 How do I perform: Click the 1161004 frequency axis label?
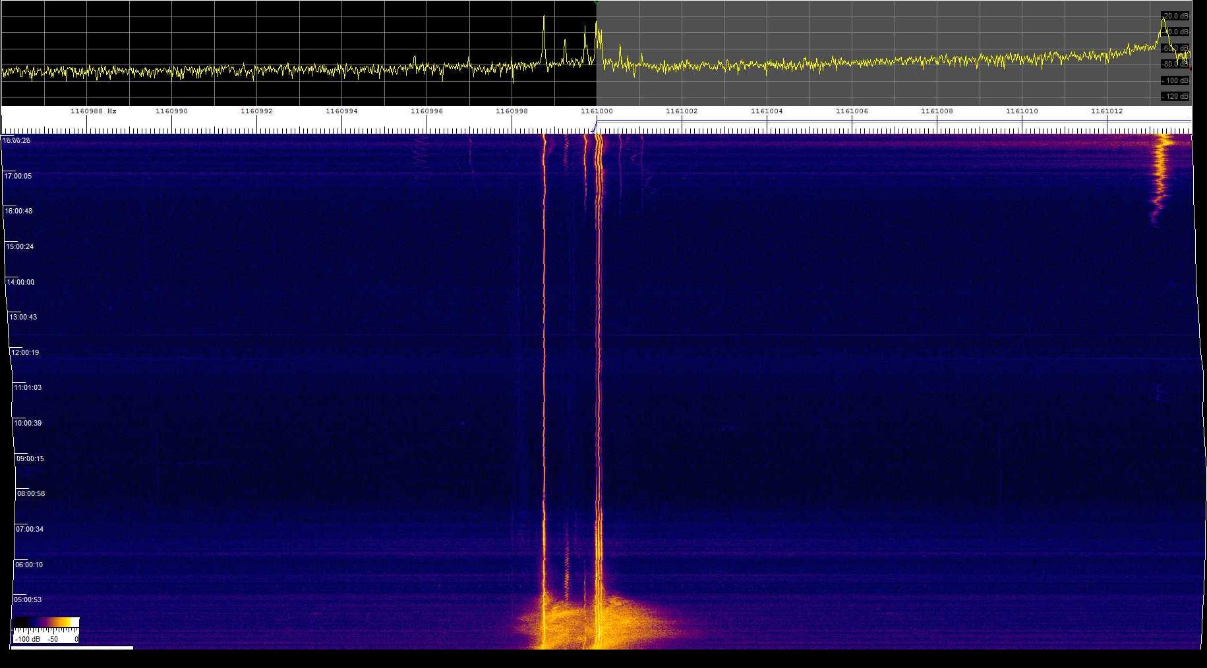pyautogui.click(x=767, y=111)
